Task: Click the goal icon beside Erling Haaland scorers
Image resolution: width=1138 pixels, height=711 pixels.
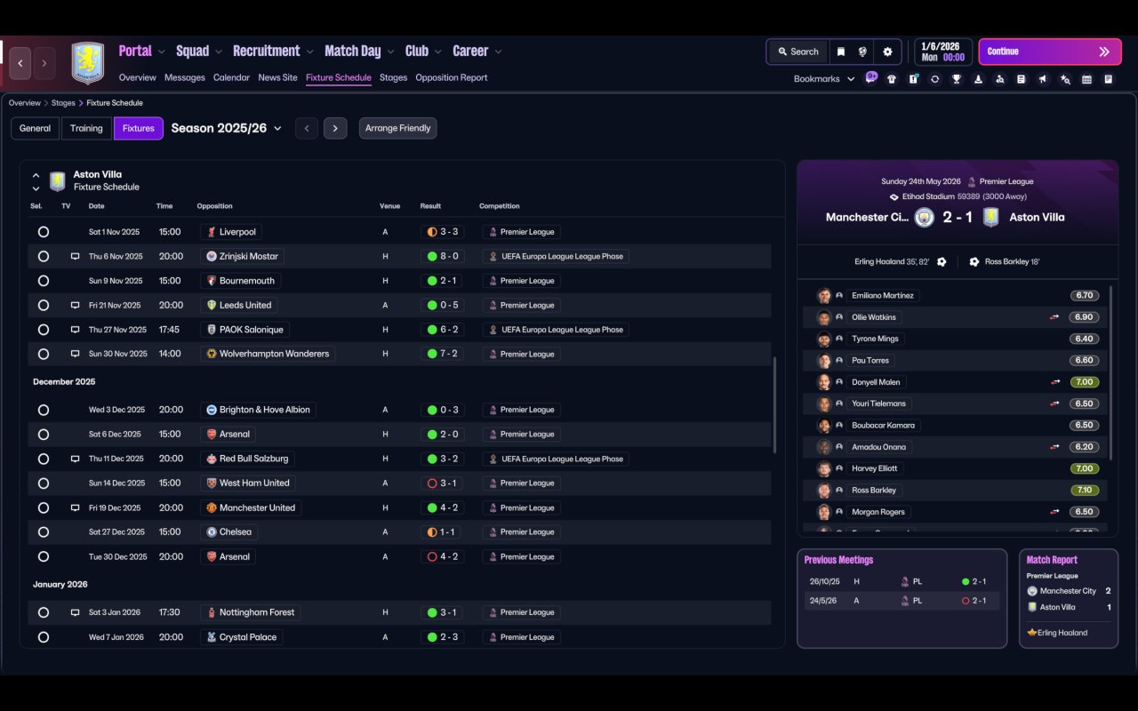Action: (x=942, y=262)
